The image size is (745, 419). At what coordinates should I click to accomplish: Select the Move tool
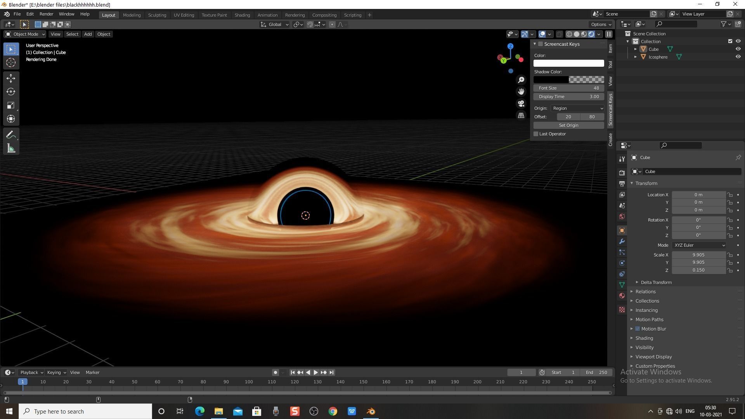point(11,78)
